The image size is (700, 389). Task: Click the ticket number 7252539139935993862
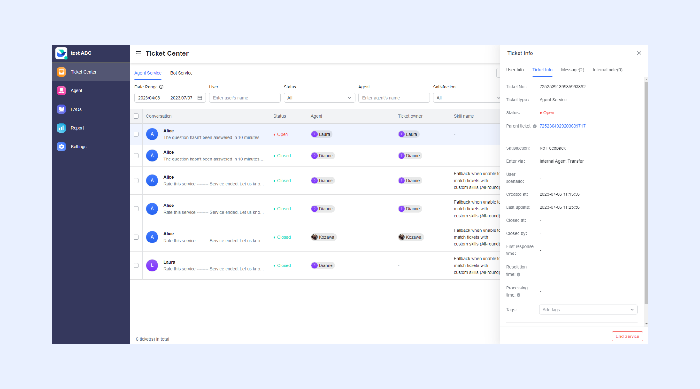[562, 87]
